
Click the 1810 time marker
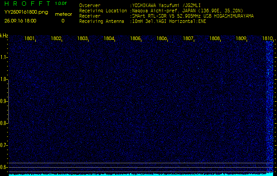click(267, 39)
